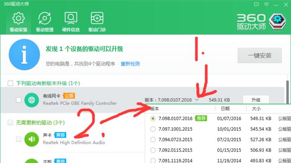Click the 公版 orange badge
Screen dimensions: 291x163
pyautogui.click(x=69, y=96)
